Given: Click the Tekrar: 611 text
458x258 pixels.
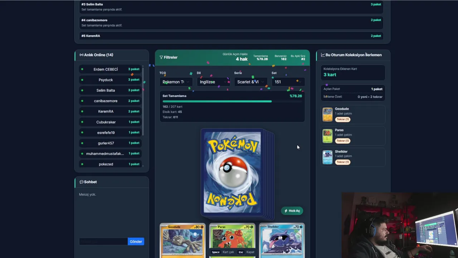Looking at the screenshot, I should (x=170, y=117).
